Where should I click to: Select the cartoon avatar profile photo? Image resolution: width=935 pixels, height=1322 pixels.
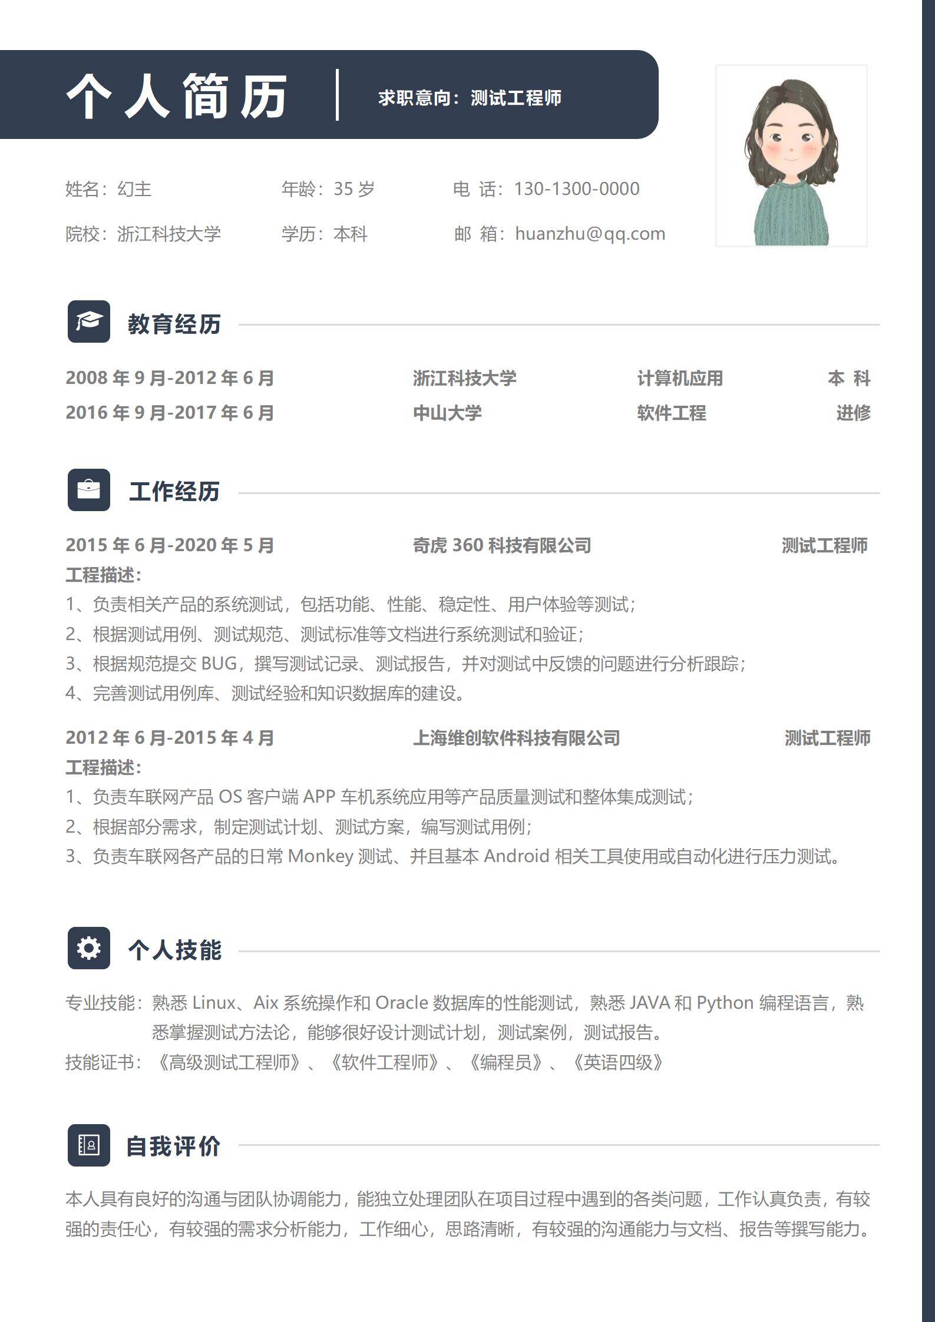[791, 155]
